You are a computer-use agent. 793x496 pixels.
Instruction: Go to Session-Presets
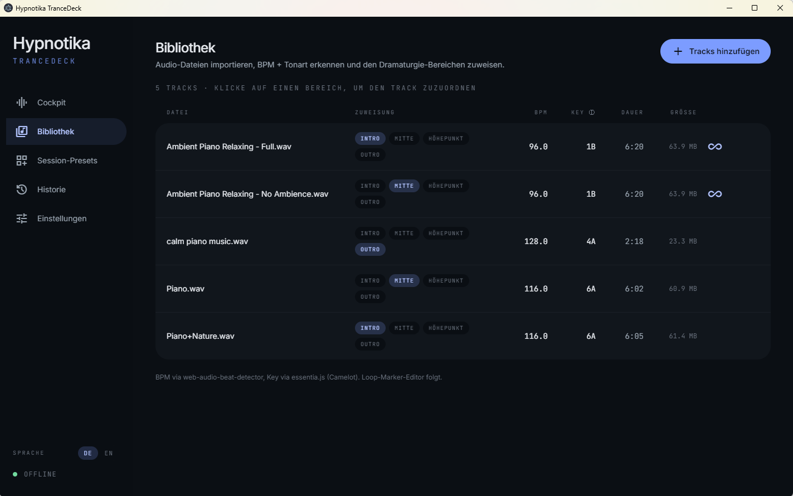tap(66, 161)
